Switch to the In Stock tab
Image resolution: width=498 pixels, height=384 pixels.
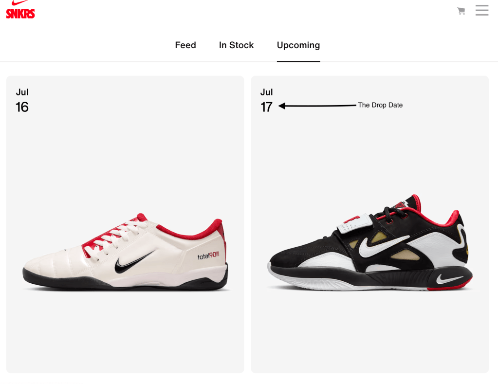pos(236,45)
